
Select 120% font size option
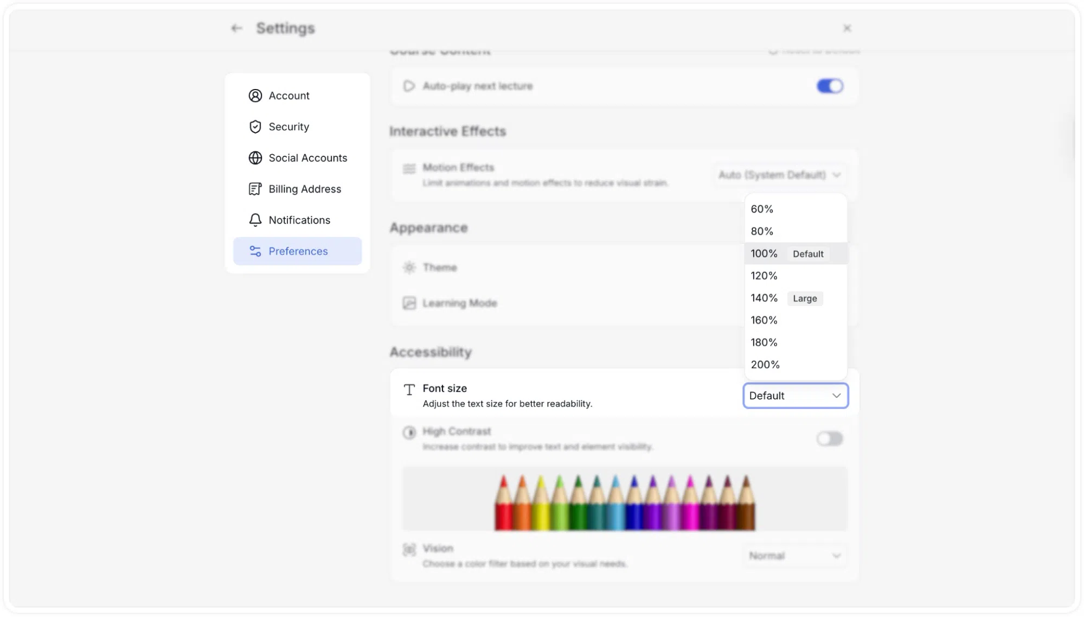(796, 276)
